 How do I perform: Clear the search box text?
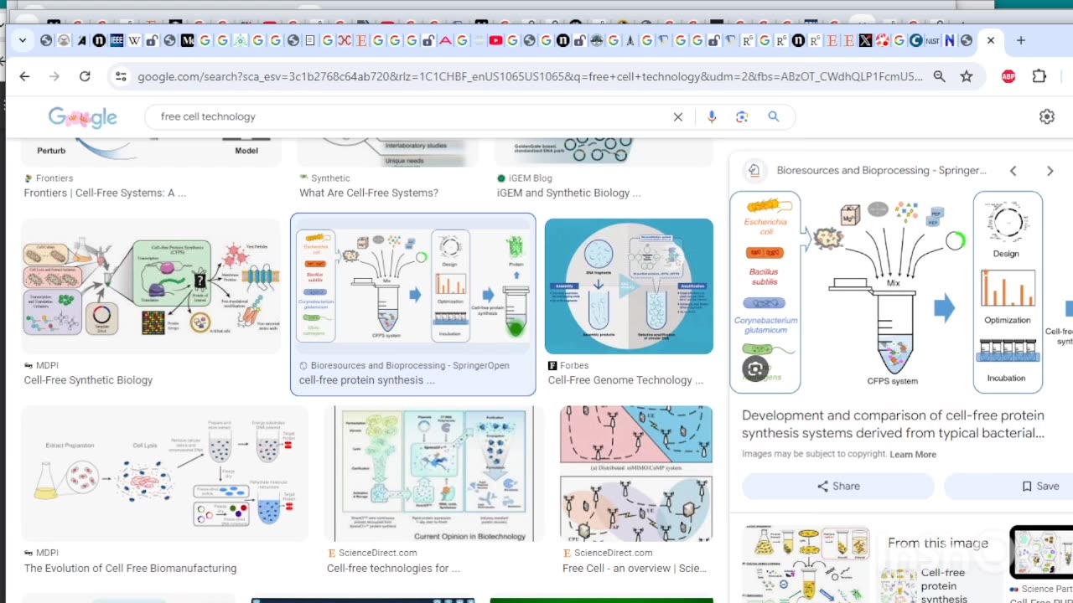pos(678,116)
